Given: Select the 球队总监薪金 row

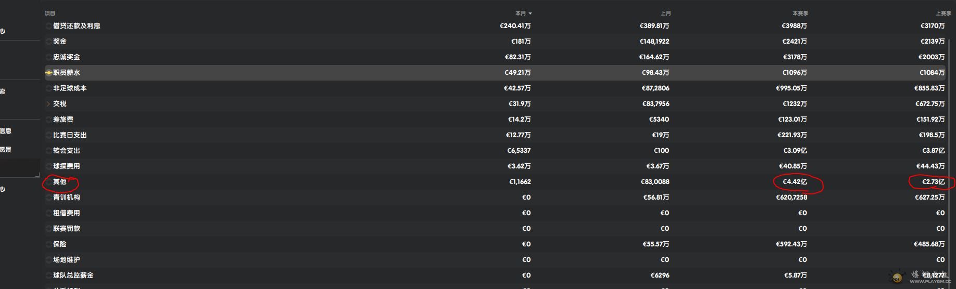Looking at the screenshot, I should point(495,275).
